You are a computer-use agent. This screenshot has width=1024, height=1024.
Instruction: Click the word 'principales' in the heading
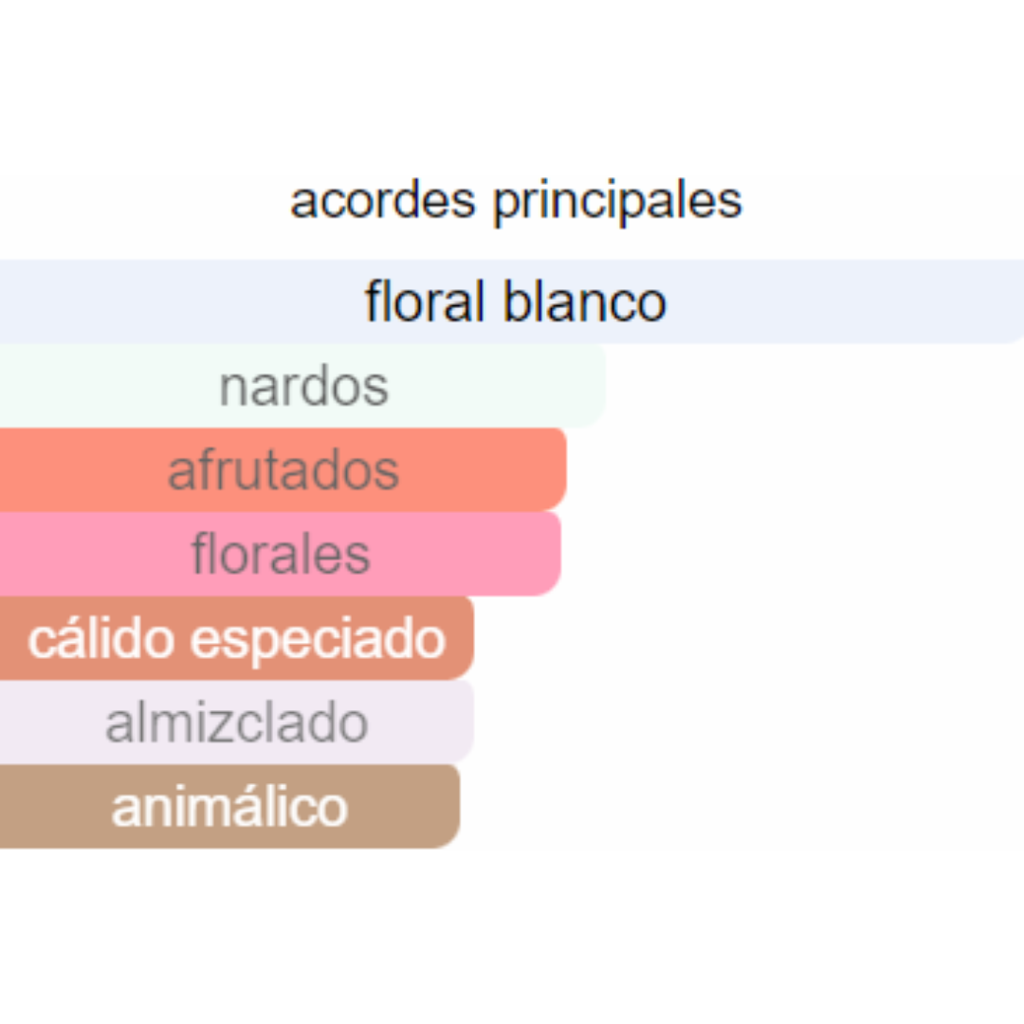617,201
